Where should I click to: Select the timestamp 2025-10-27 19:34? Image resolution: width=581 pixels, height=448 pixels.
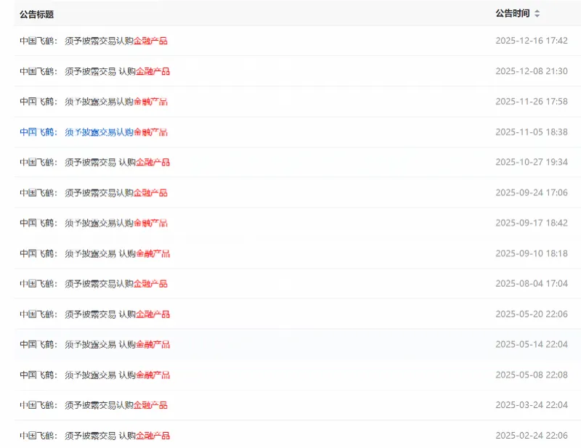[x=532, y=162]
